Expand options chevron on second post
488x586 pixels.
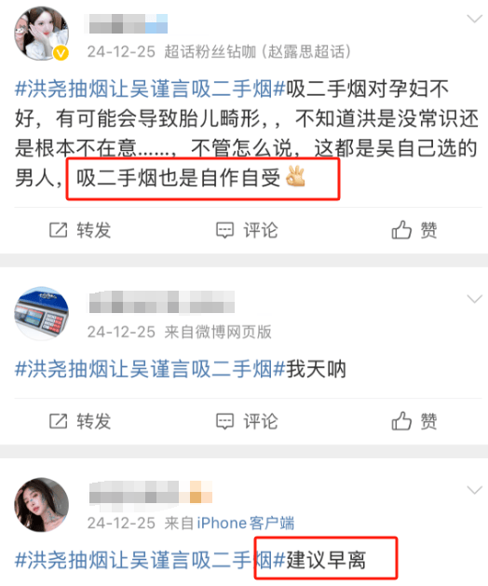(475, 299)
